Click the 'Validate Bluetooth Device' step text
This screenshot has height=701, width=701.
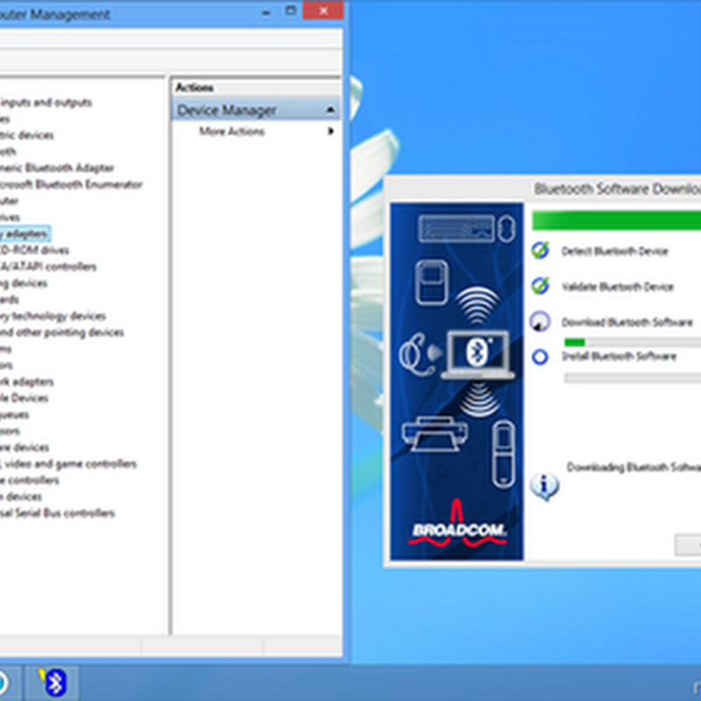point(618,287)
